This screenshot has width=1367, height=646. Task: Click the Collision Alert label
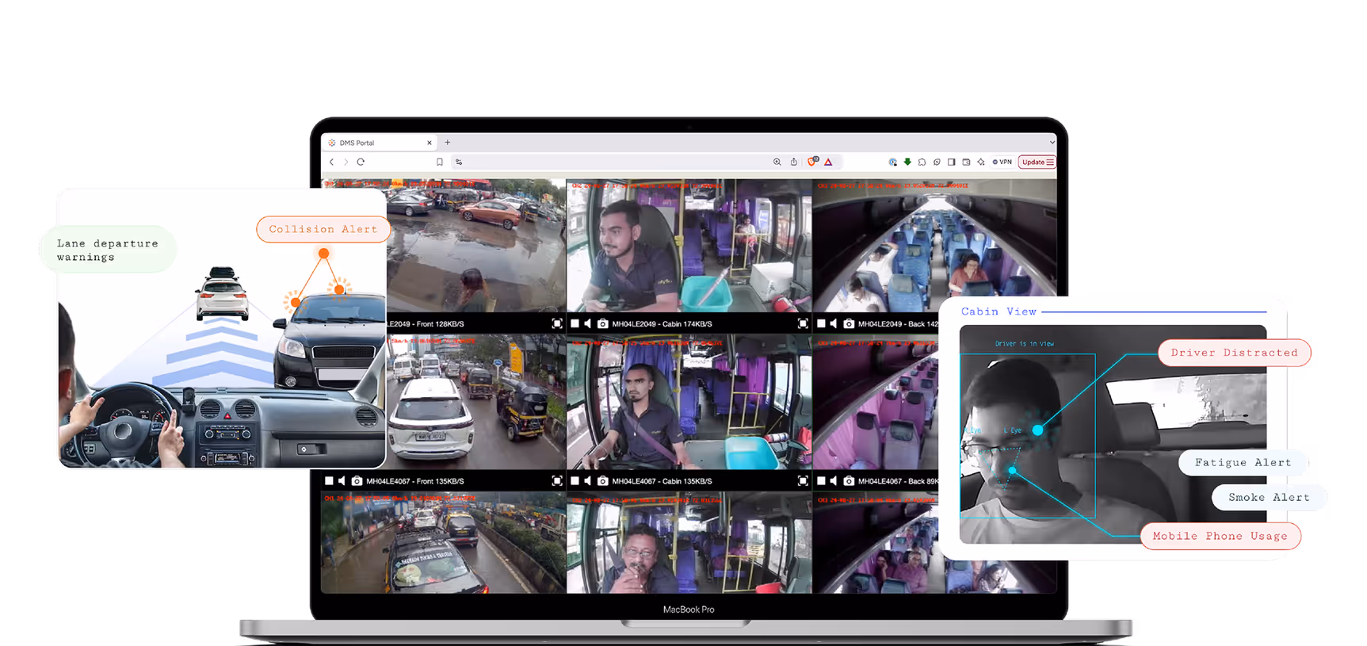point(323,229)
